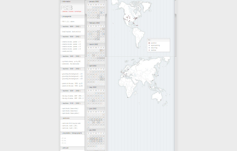Collapse the 'june 2002' calendar month

pyautogui.click(x=88, y=109)
